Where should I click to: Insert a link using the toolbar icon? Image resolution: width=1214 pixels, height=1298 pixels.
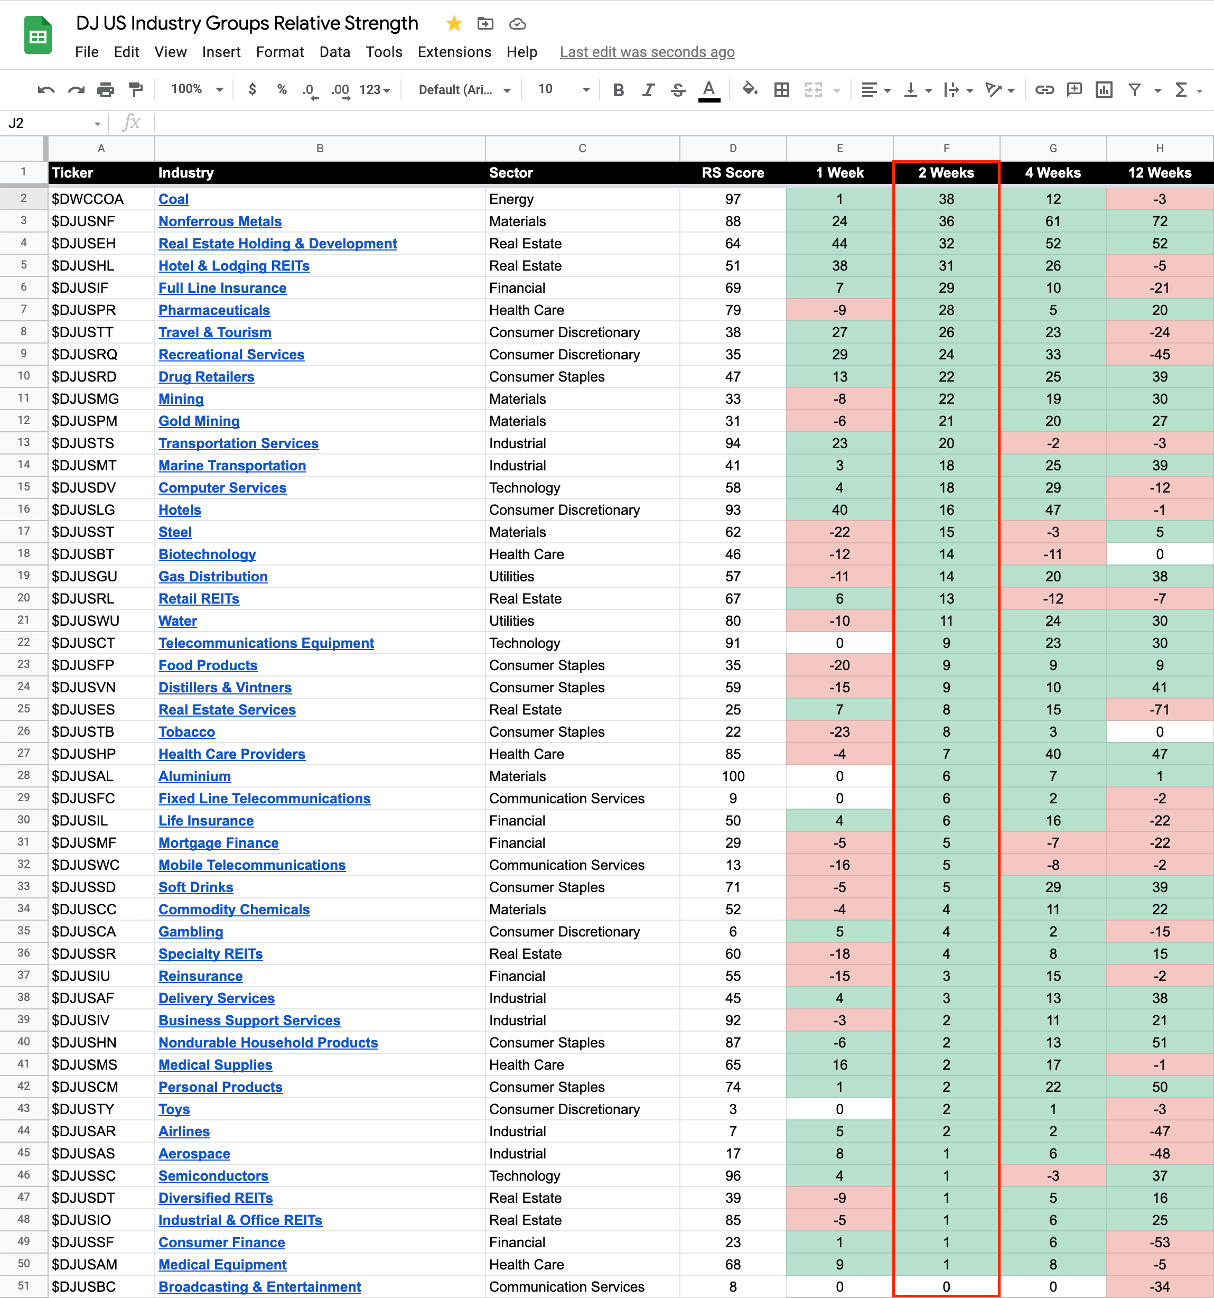pos(1044,90)
